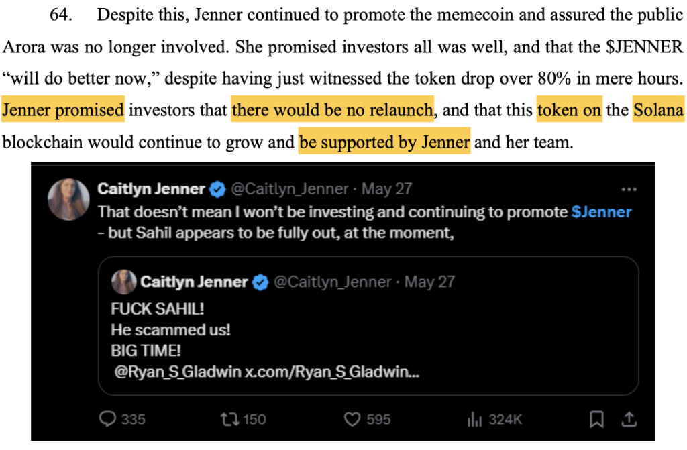This screenshot has height=450, width=687.
Task: Click the share upload icon
Action: 629,419
